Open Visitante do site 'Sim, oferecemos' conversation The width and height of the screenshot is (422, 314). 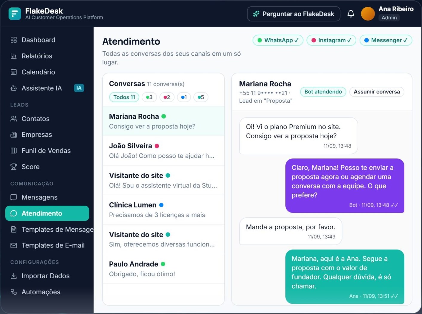point(163,239)
